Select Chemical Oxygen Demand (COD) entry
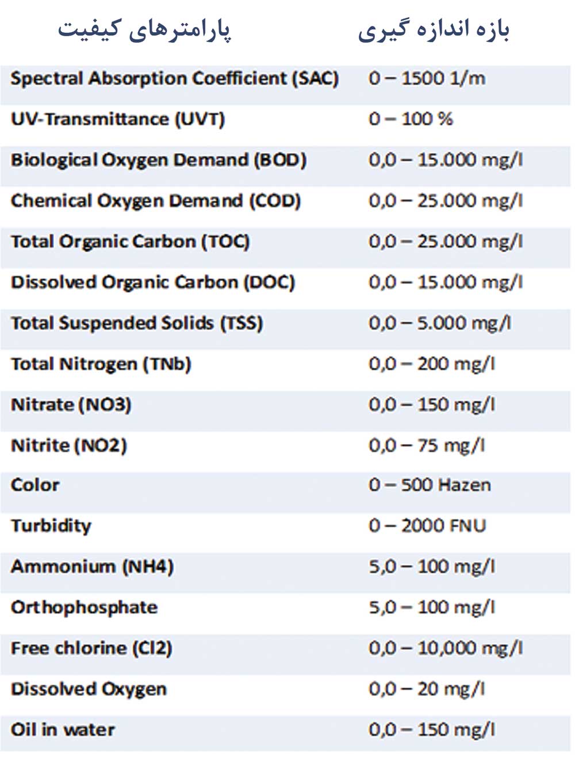This screenshot has height=763, width=575. [155, 201]
